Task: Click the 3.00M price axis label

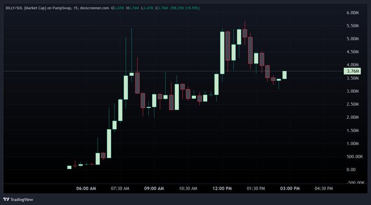Action: click(x=353, y=91)
